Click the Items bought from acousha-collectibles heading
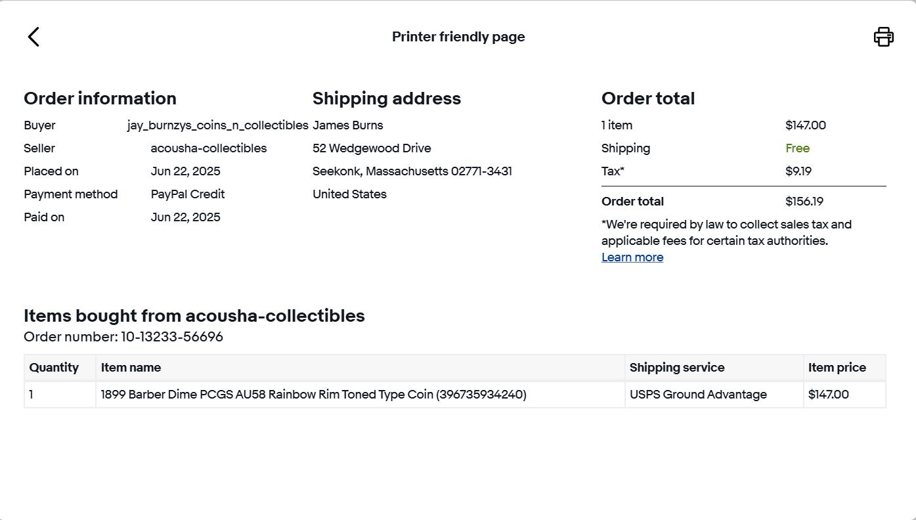Image resolution: width=916 pixels, height=520 pixels. (194, 316)
